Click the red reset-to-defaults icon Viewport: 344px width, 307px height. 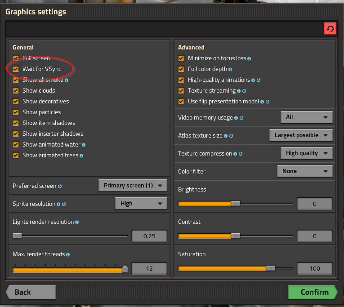(x=330, y=29)
